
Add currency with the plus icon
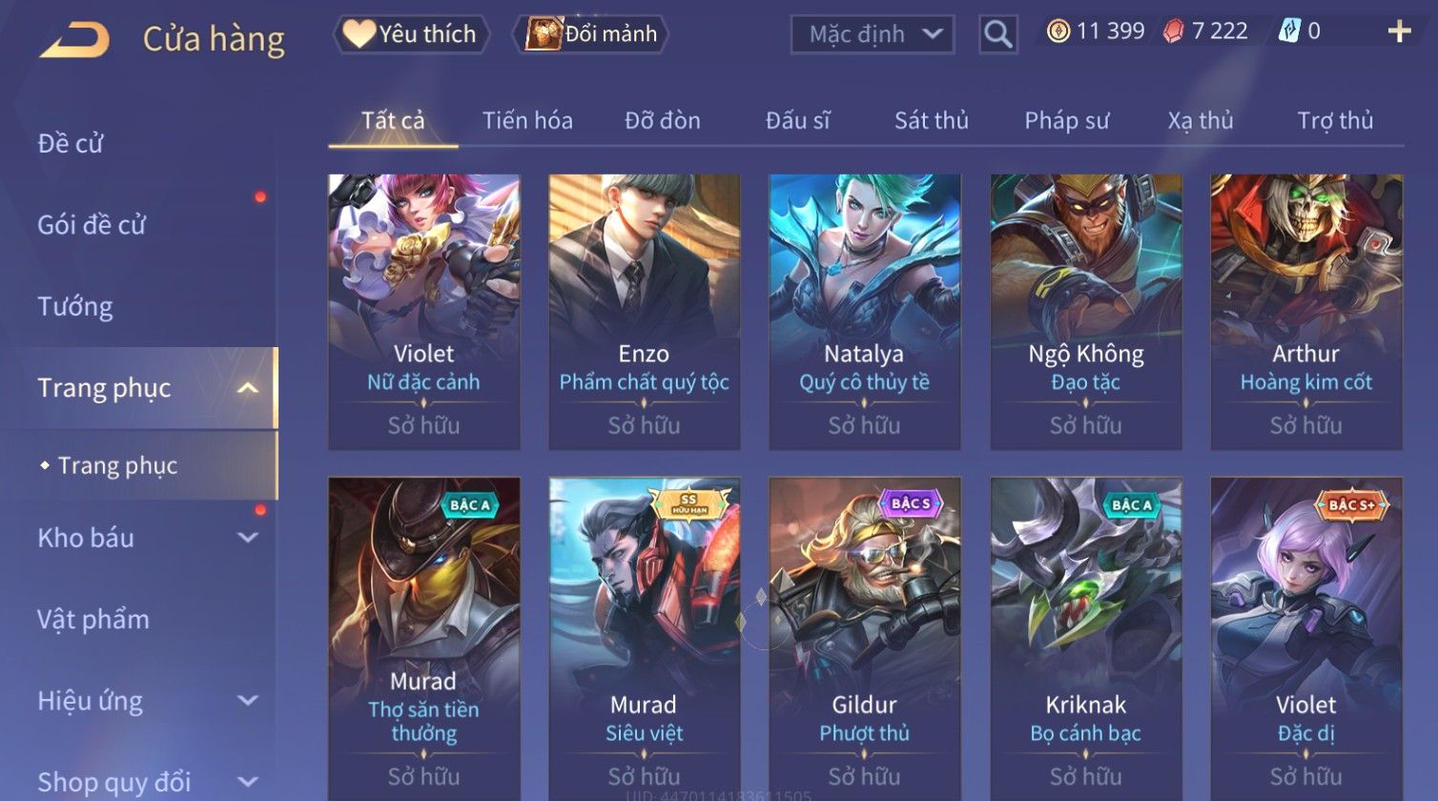pos(1399,31)
